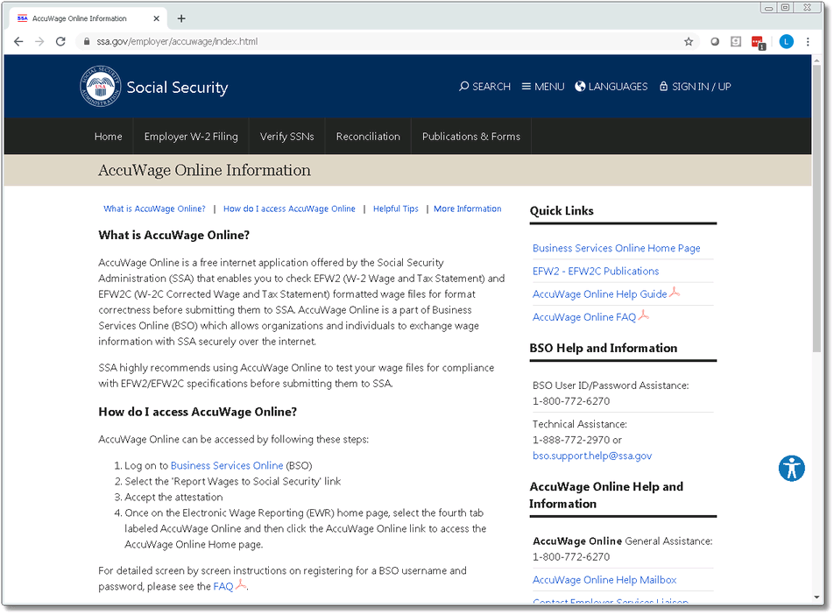The width and height of the screenshot is (834, 615).
Task: Click the 'AccuWage Online Help and Information' heading
Action: tap(606, 495)
